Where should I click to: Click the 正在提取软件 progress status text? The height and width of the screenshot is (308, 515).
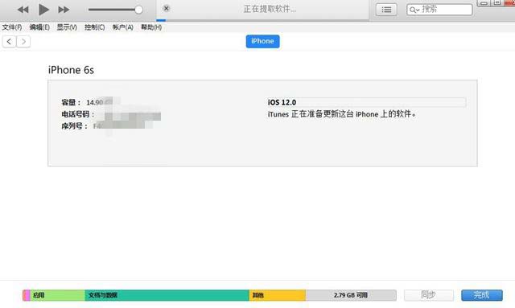tap(270, 9)
